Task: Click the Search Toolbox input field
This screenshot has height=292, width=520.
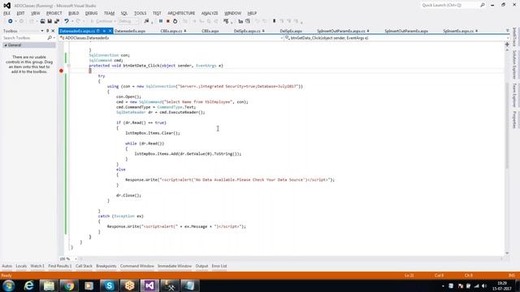Action: [x=25, y=38]
